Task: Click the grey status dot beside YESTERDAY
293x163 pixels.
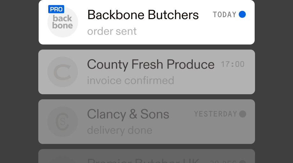Action: [243, 114]
